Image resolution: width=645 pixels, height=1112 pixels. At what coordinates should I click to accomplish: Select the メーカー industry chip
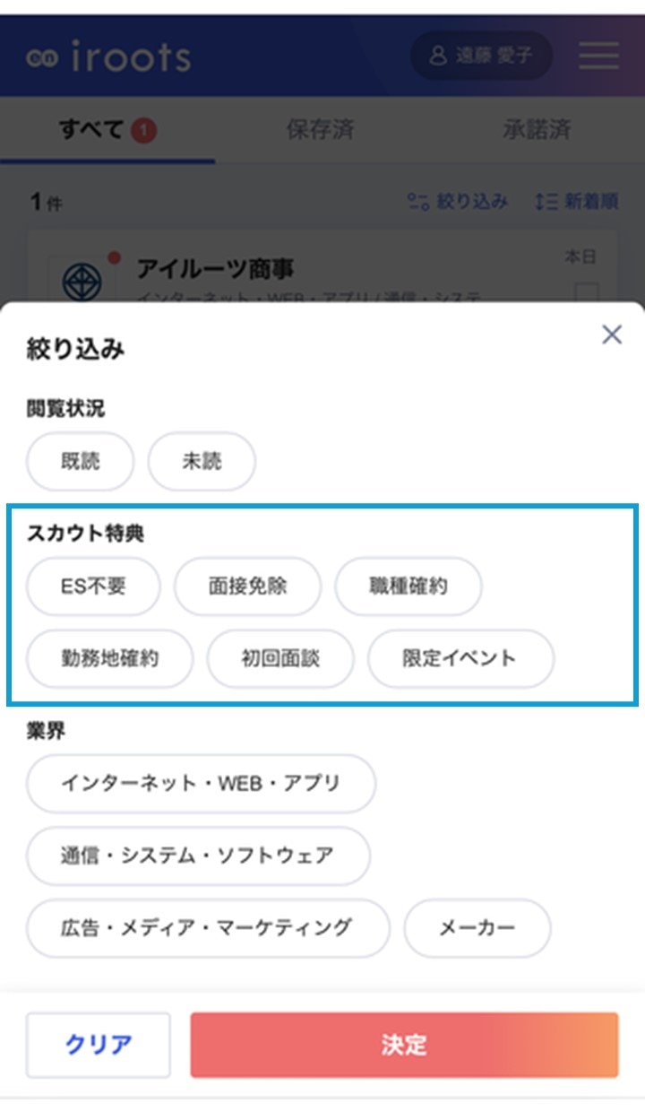477,927
